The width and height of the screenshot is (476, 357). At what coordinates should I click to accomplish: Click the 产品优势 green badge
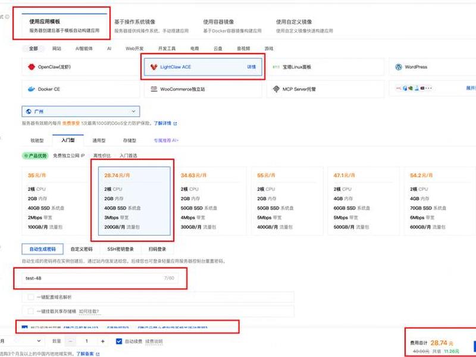[35, 156]
